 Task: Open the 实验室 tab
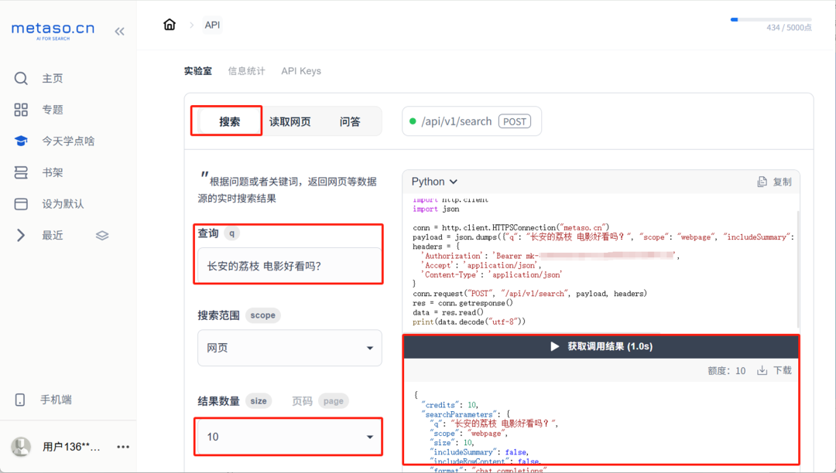(x=198, y=71)
